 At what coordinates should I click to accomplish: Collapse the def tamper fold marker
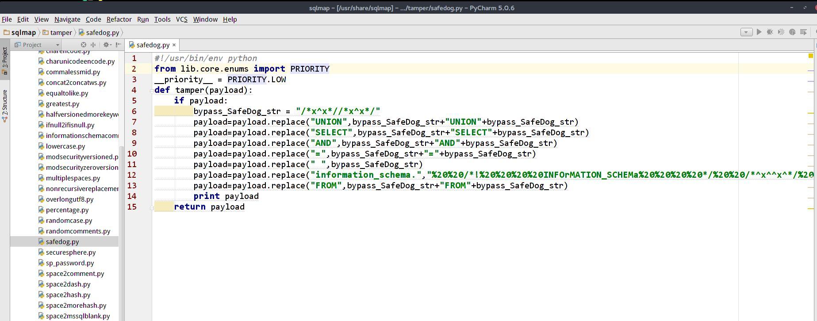[152, 91]
